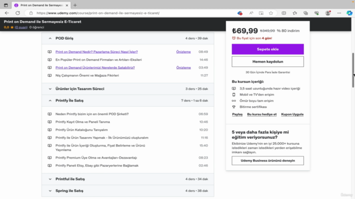
Task: Collapse the Printfy İle Satış section
Action: tap(128, 101)
